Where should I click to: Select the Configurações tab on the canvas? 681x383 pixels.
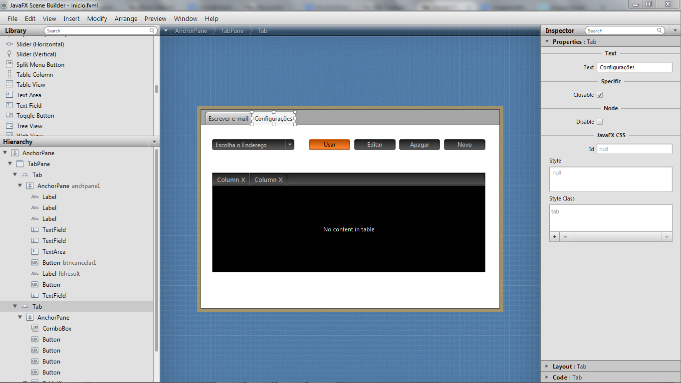pyautogui.click(x=273, y=119)
